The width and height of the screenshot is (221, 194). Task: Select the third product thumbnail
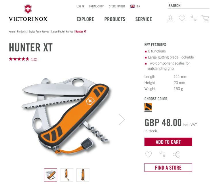tap(83, 175)
